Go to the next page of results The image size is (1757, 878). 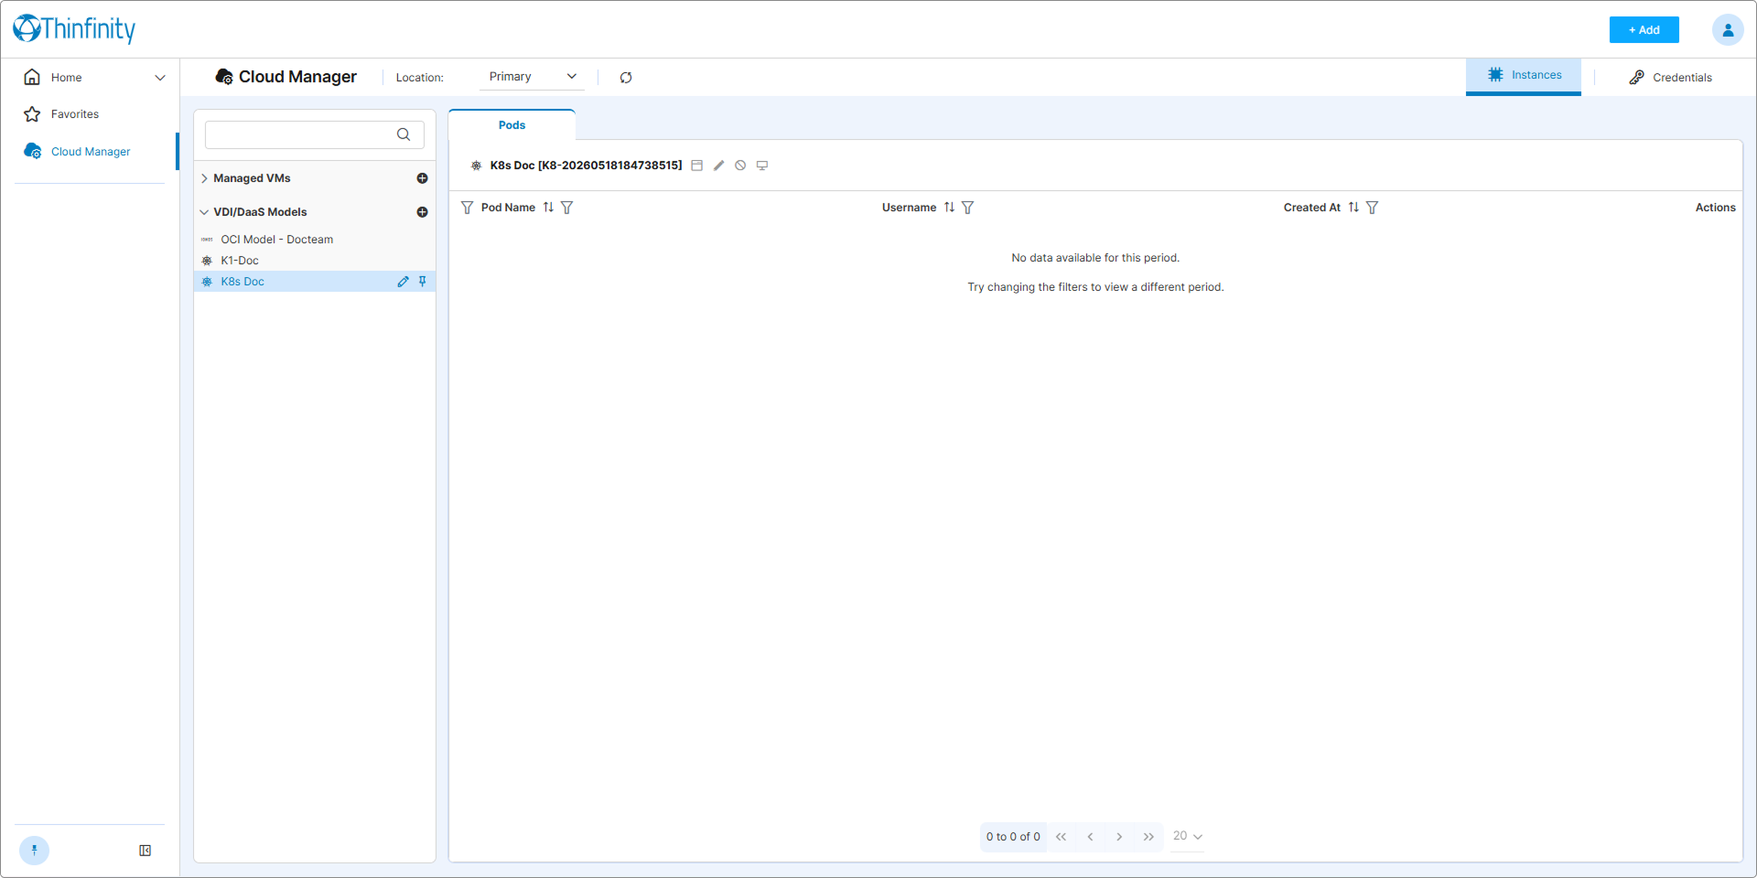coord(1119,837)
